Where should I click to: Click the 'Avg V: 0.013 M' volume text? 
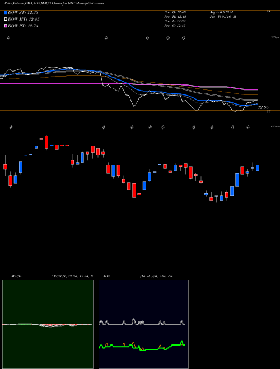tap(221, 12)
